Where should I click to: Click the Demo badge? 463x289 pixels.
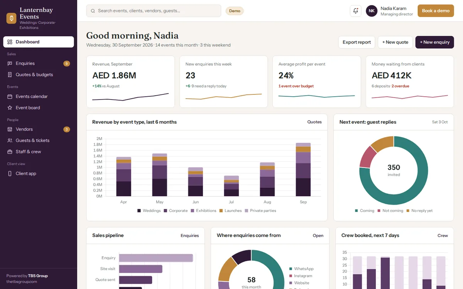[235, 11]
